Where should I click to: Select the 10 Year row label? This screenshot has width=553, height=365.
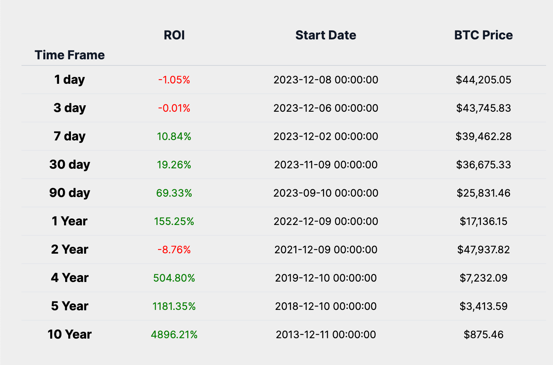click(69, 334)
